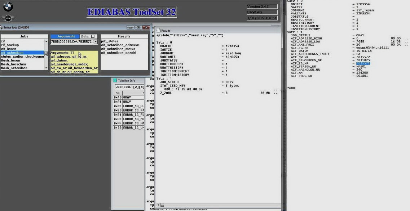
Task: Select the status_codier_checksumme job
Action: (x=22, y=57)
